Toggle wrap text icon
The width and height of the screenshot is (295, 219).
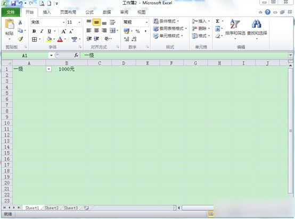pyautogui.click(x=112, y=22)
